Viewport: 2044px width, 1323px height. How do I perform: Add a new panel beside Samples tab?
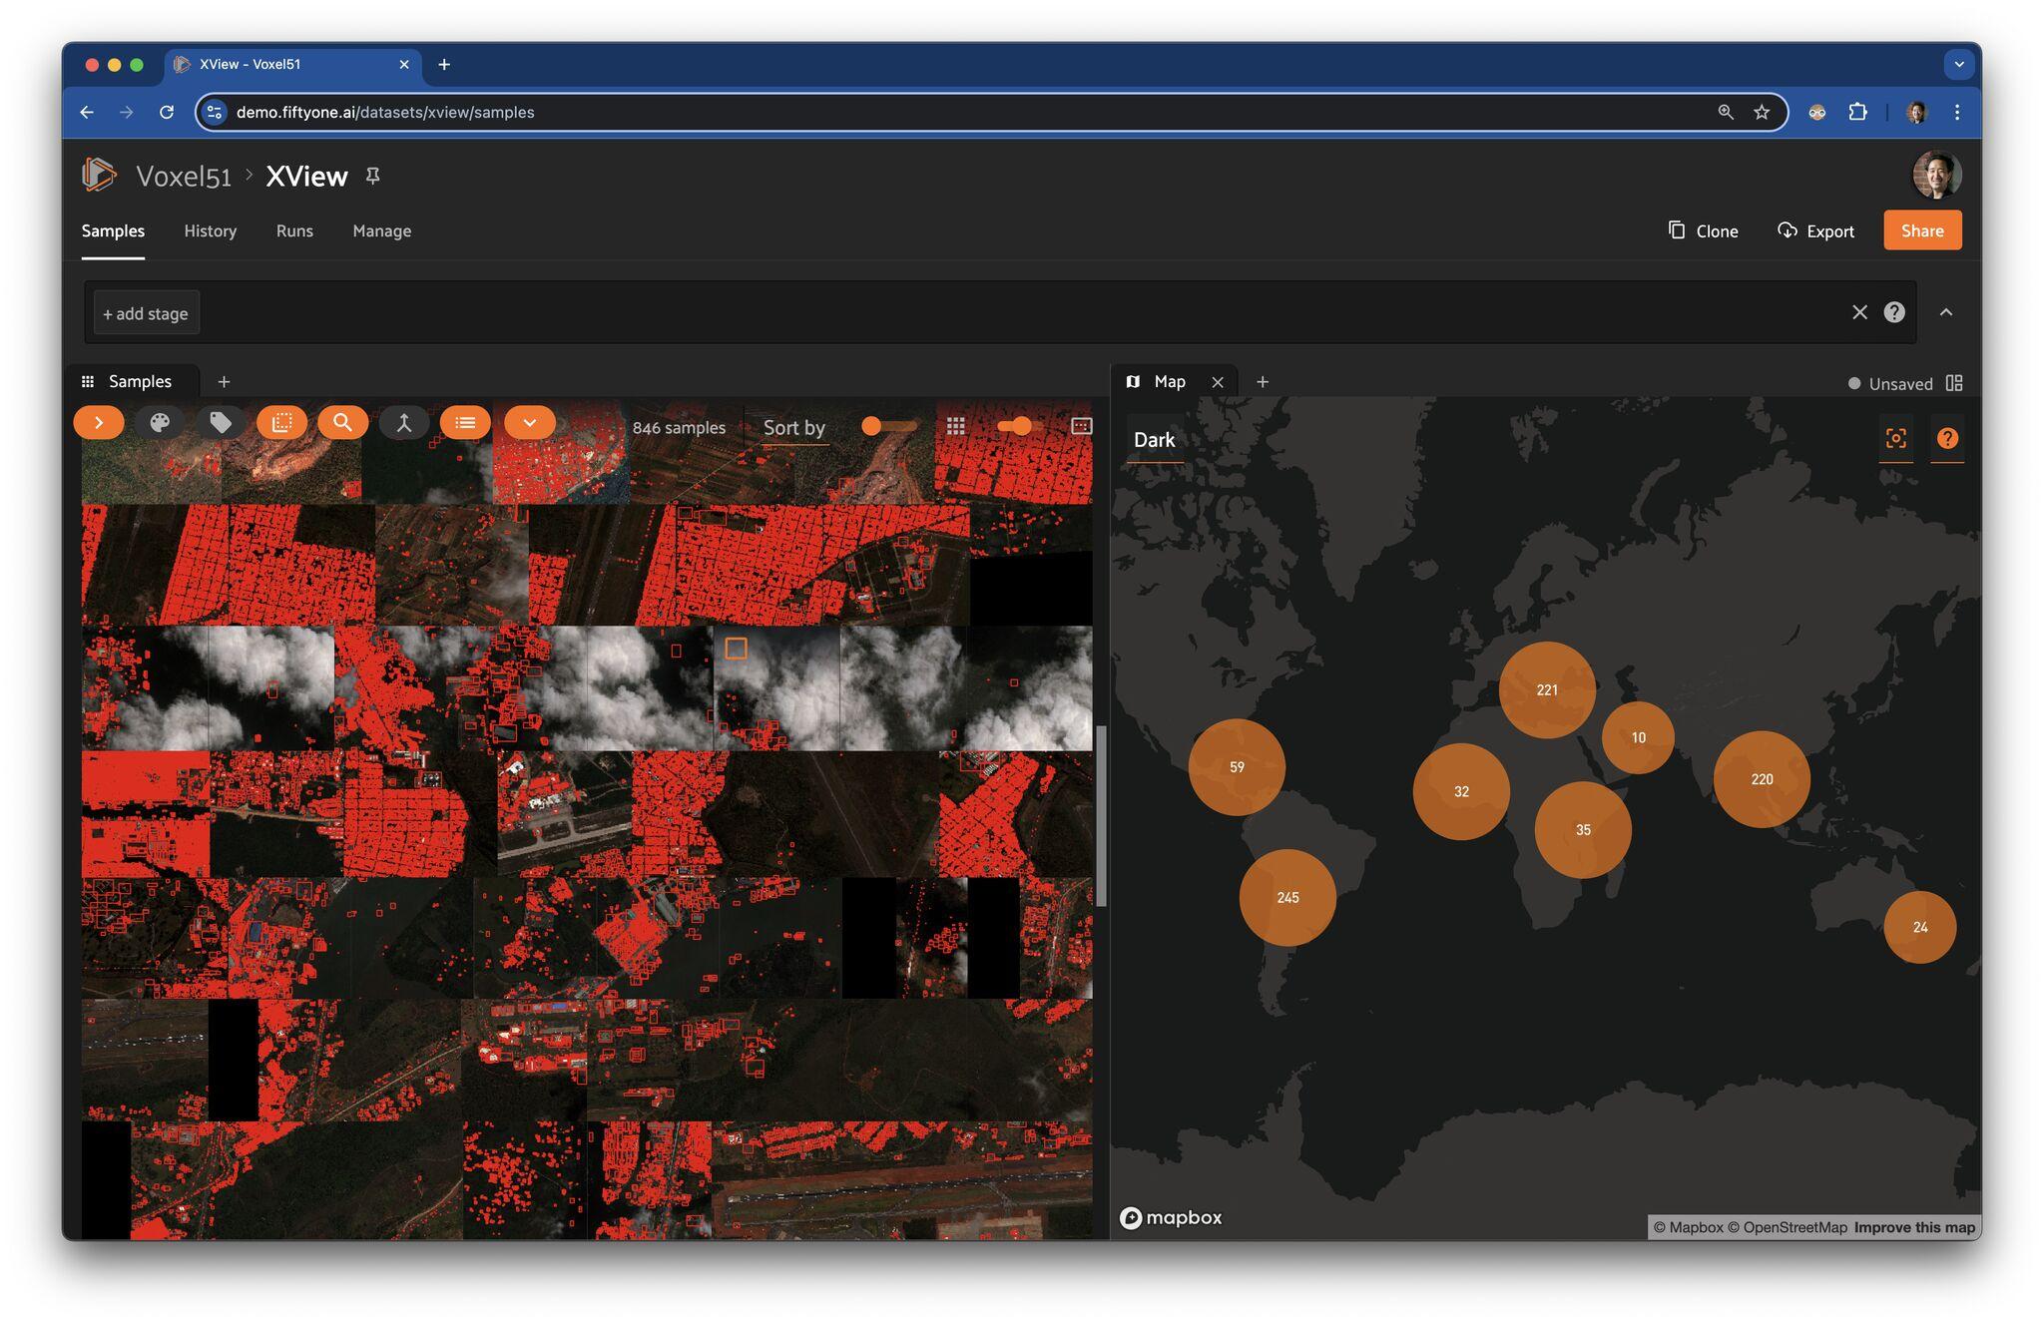point(224,382)
